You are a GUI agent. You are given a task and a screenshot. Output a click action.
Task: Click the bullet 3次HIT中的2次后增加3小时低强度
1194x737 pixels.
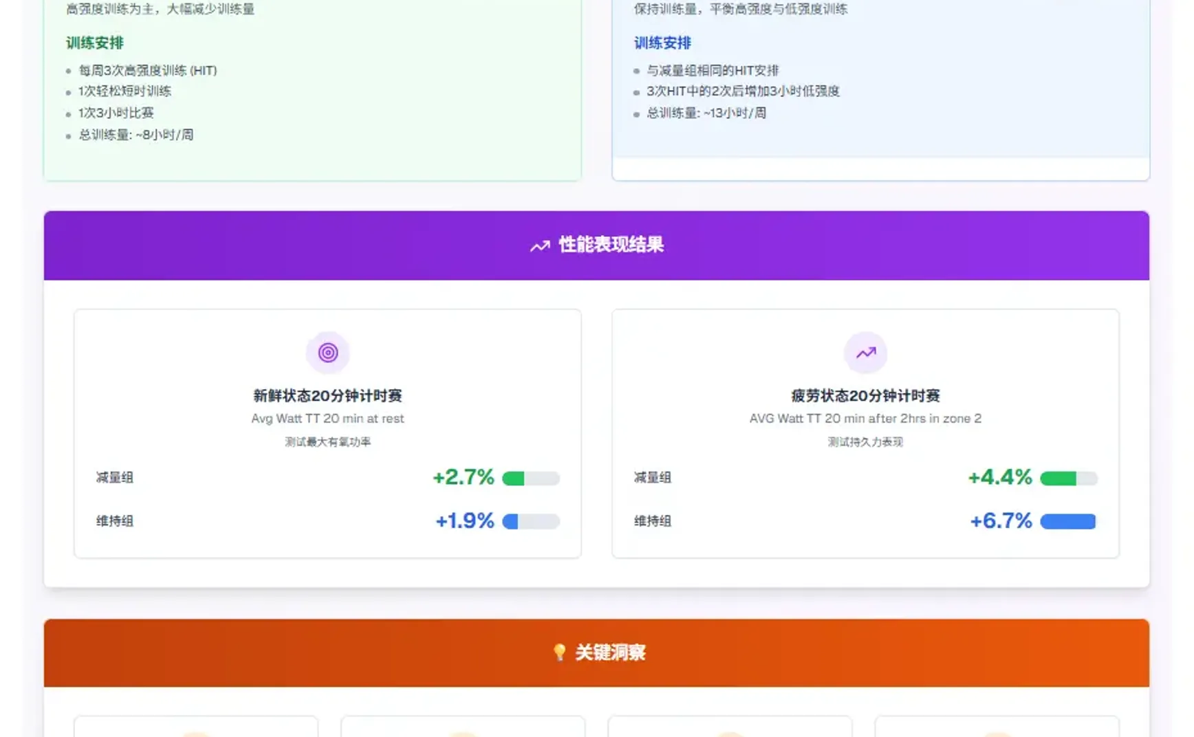coord(743,91)
